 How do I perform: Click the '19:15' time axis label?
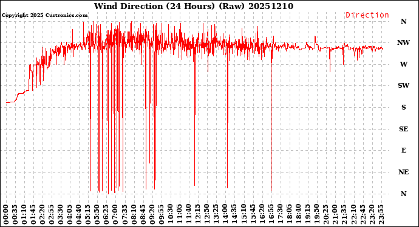(307, 214)
